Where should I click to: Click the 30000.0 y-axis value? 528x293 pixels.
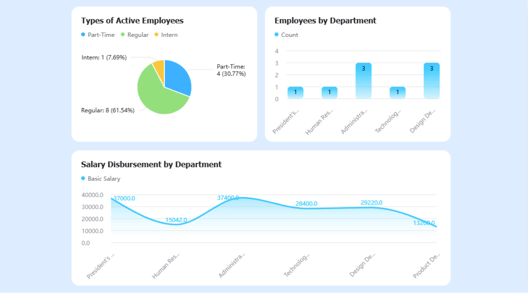92,207
